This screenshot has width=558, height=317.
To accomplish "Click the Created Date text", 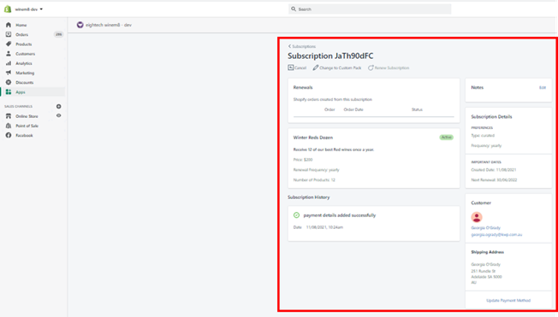I will pyautogui.click(x=494, y=170).
